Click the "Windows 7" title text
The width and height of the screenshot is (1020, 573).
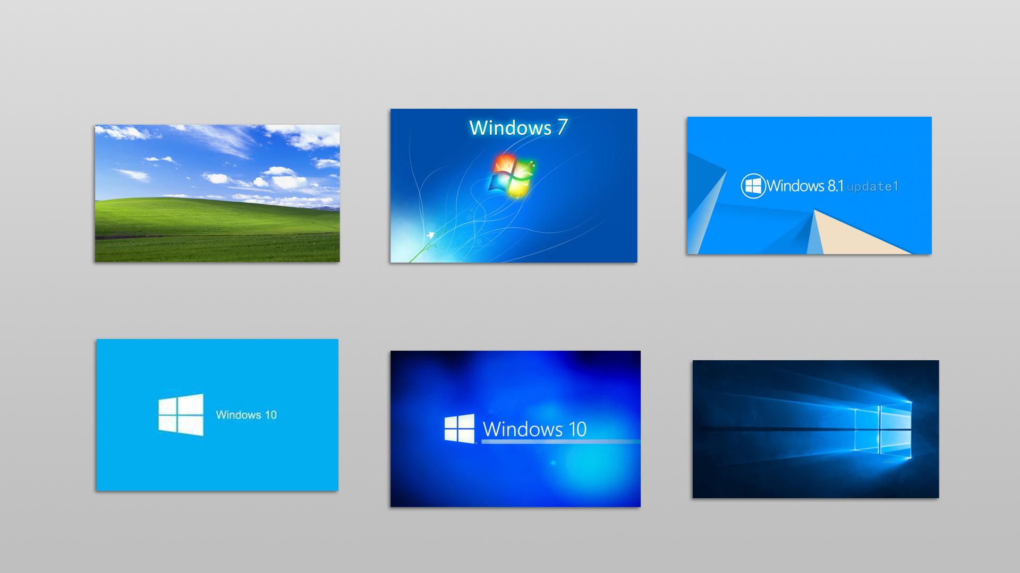518,128
